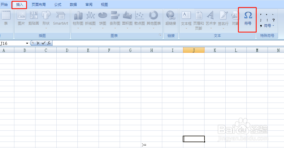284x148 pixels.
Task: Confirm formula bar entry (checkmark)
Action: tap(43, 43)
